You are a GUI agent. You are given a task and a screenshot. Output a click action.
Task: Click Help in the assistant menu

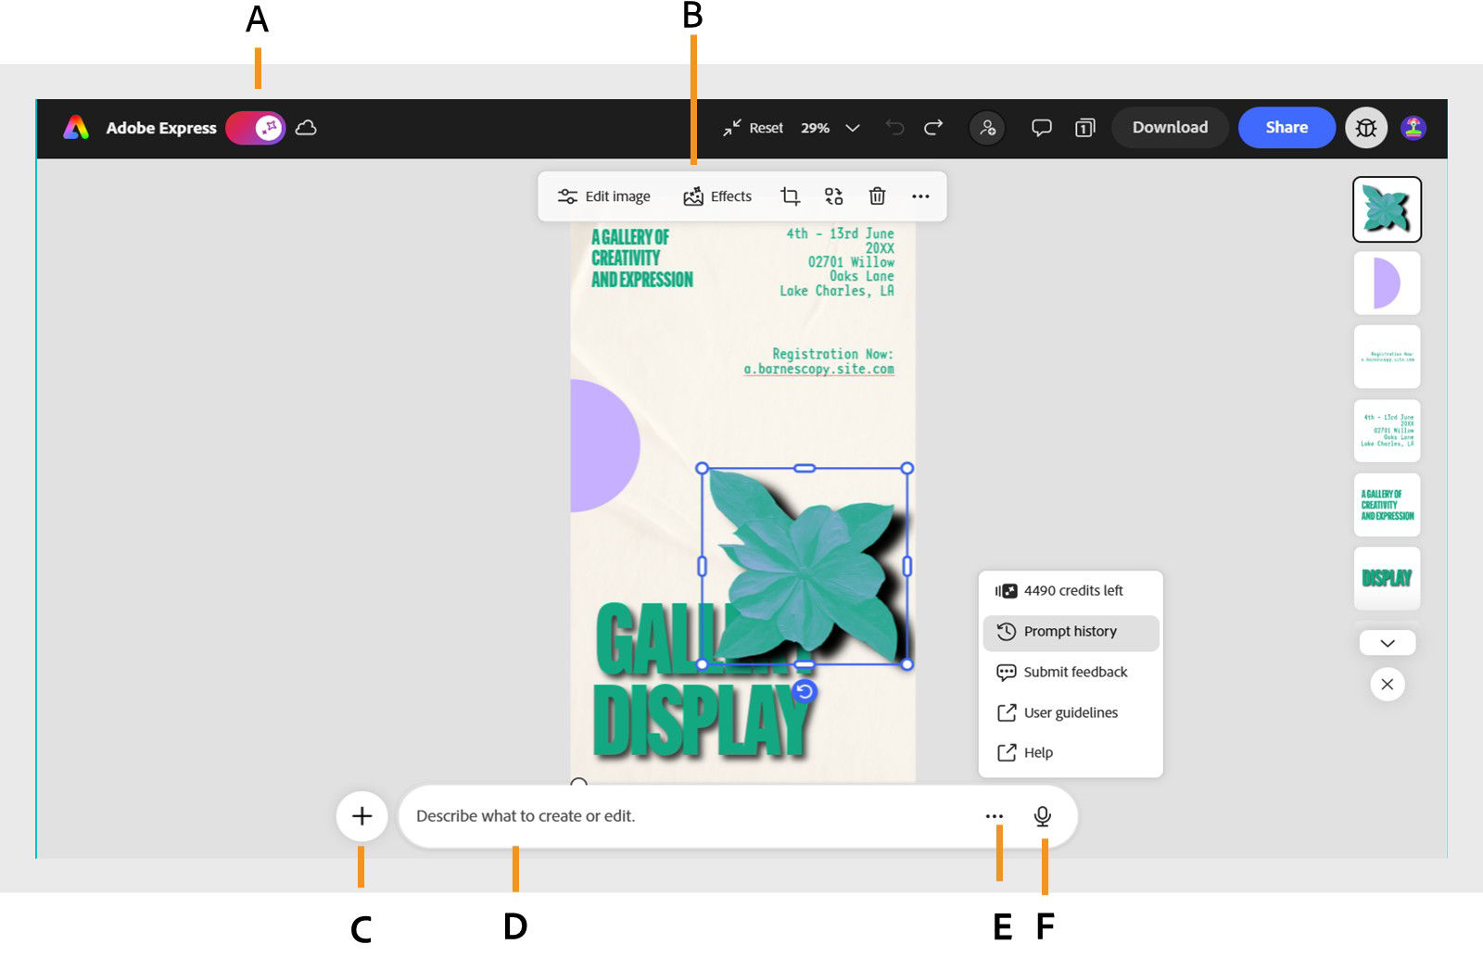pos(1038,752)
